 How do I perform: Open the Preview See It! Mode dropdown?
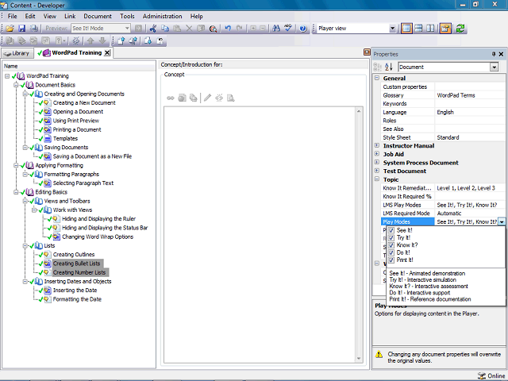(x=127, y=29)
